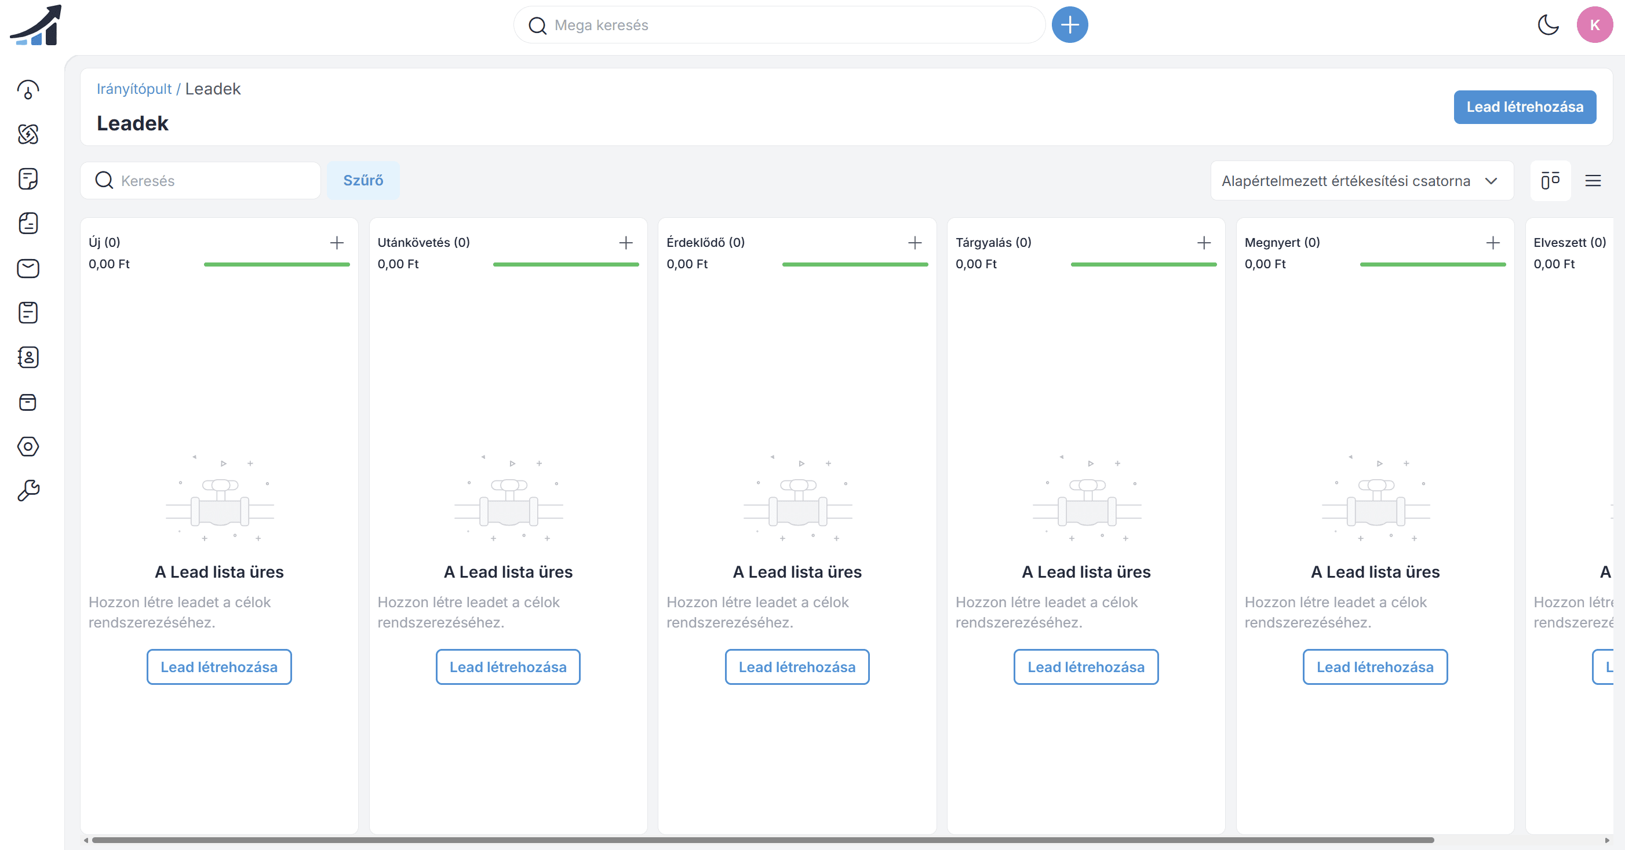Go to the Irányítópult breadcrumb link
This screenshot has width=1625, height=850.
coord(134,89)
